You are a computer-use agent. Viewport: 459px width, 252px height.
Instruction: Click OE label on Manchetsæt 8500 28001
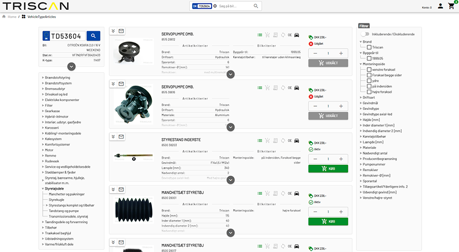[x=290, y=193]
